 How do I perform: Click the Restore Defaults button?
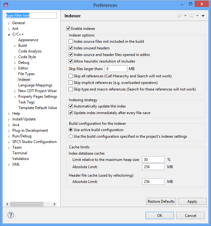pos(161,201)
